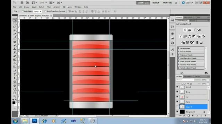Add an Exposure adjustment

[199, 30]
